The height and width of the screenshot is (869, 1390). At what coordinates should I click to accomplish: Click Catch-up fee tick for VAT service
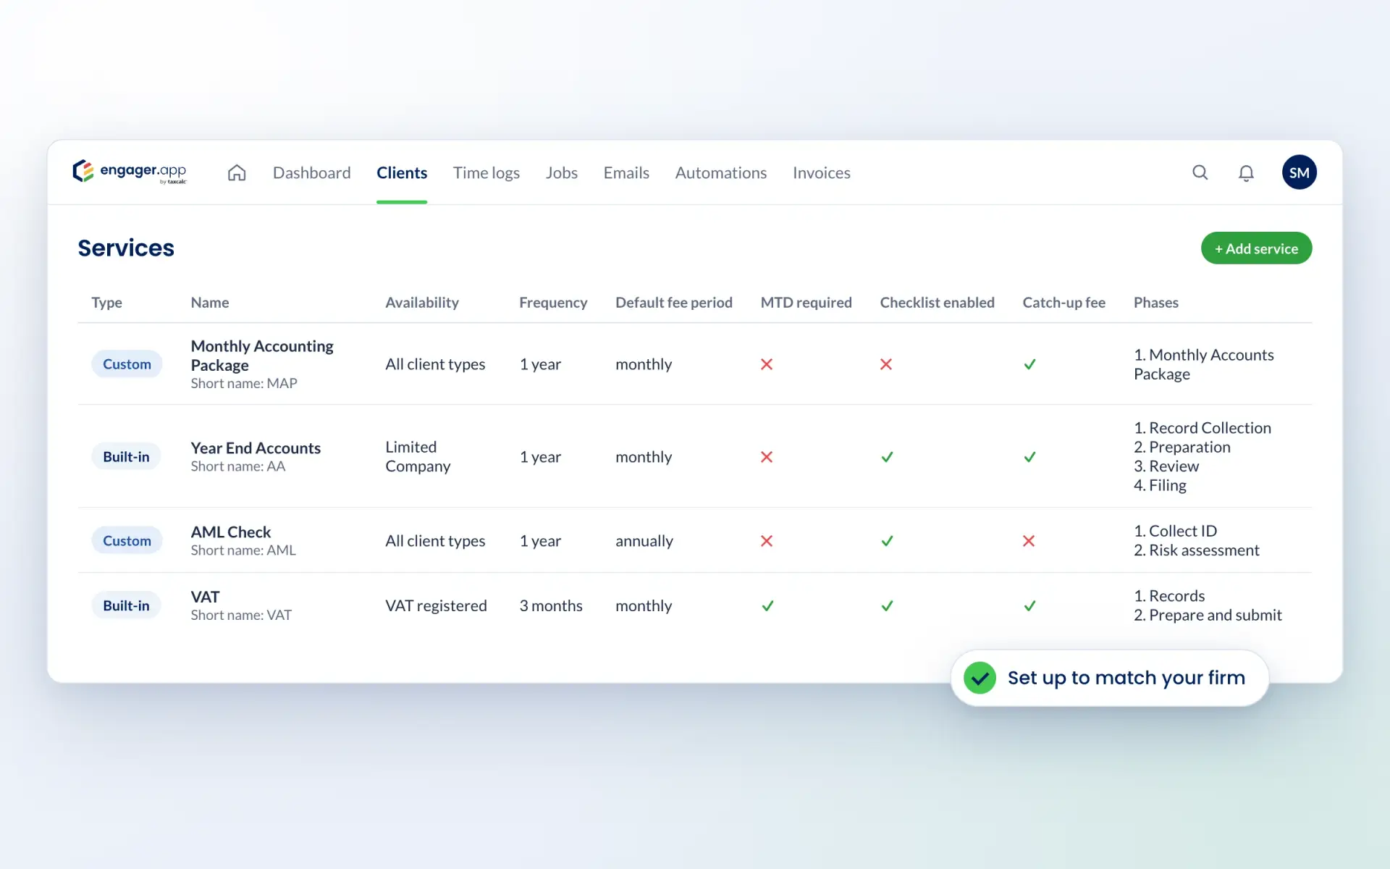(x=1029, y=605)
